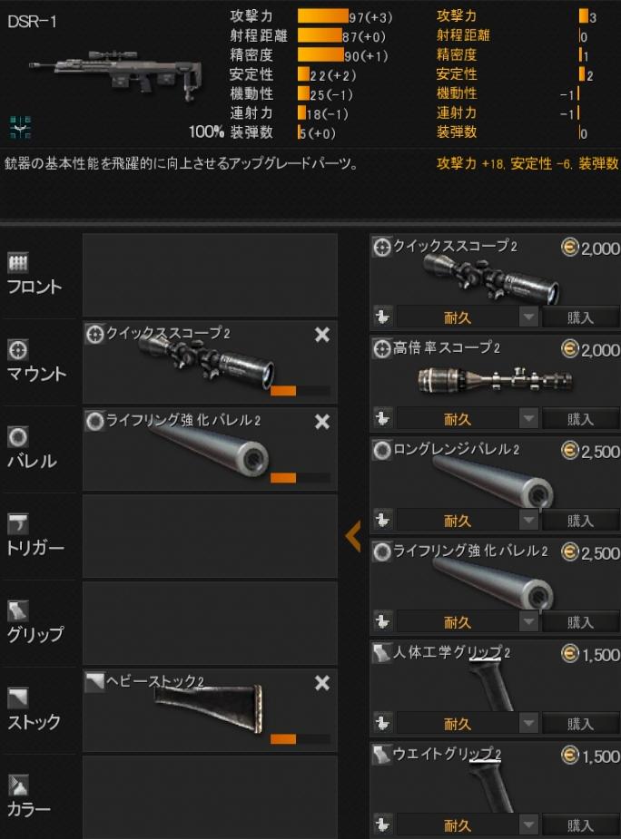Select the グリップ slot icon

point(17,611)
